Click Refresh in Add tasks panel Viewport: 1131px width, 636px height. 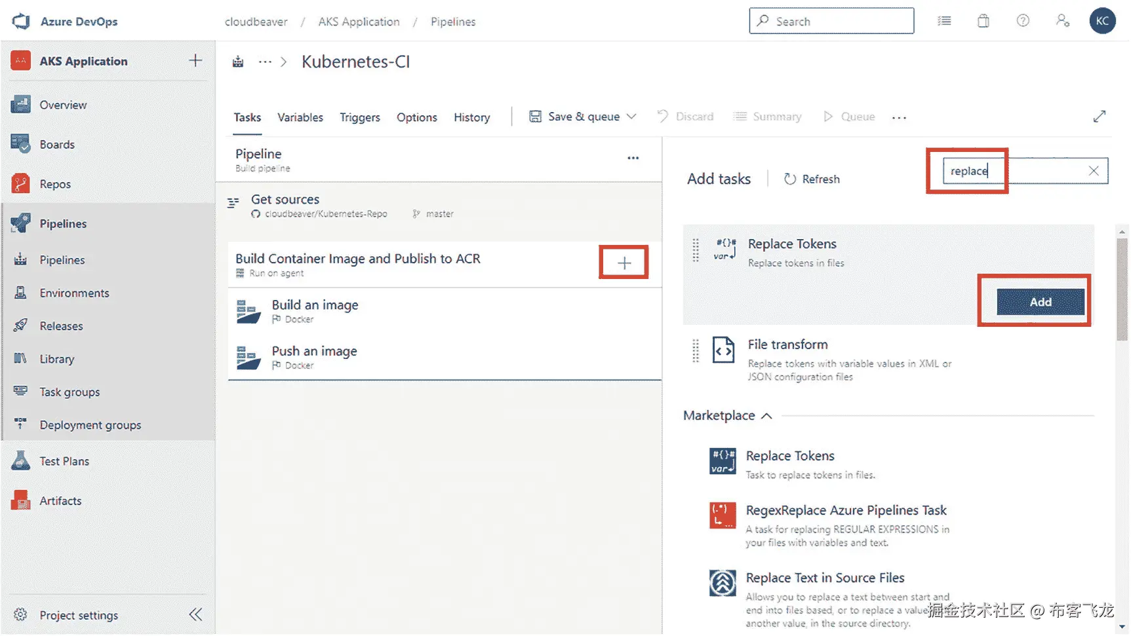(x=812, y=179)
